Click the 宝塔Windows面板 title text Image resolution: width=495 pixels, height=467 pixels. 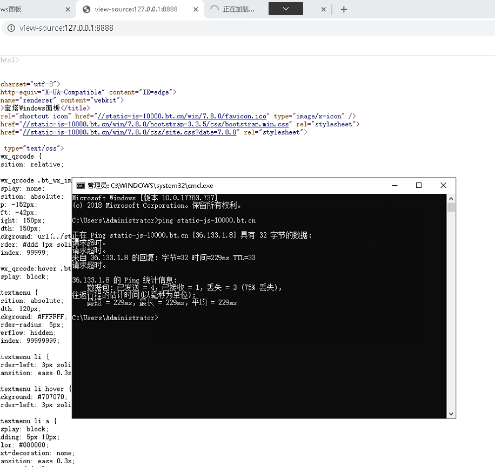click(x=32, y=108)
